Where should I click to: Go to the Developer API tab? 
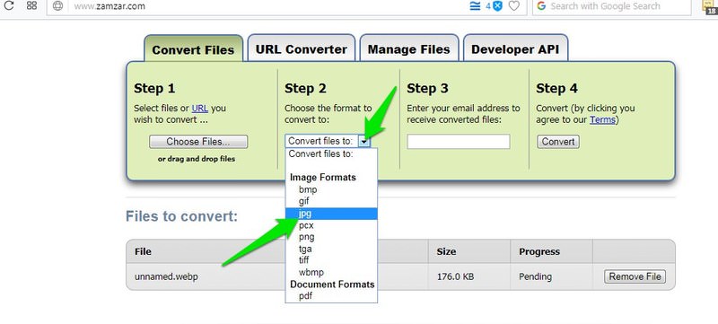point(515,48)
